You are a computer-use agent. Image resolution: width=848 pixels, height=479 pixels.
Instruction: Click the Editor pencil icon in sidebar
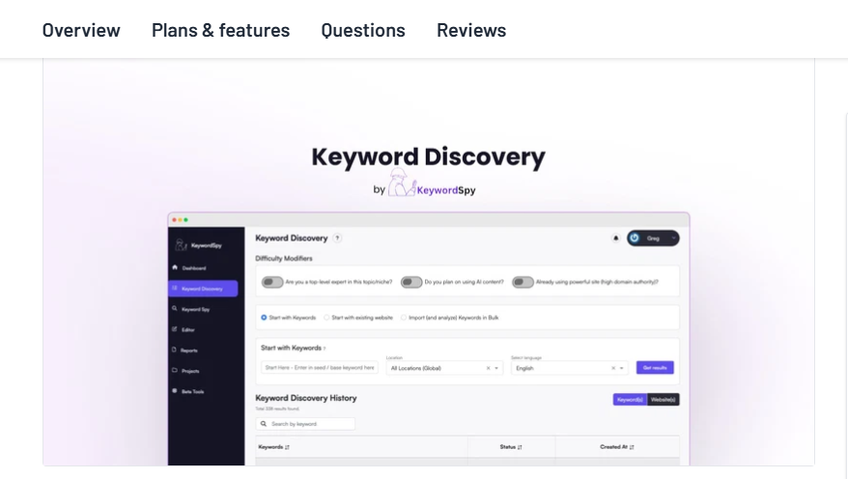point(175,329)
